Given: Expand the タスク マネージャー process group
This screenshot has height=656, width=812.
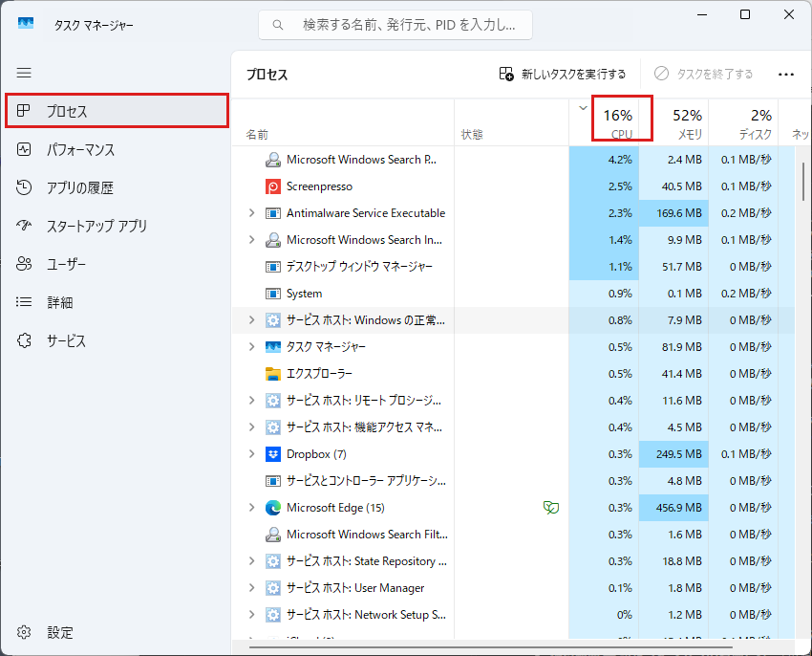Looking at the screenshot, I should click(251, 346).
